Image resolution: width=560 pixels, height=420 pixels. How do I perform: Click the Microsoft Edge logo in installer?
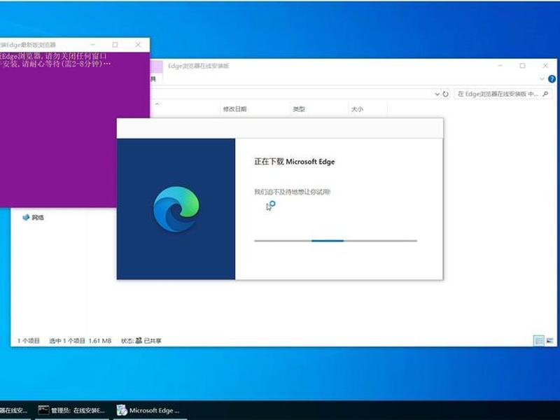click(176, 209)
